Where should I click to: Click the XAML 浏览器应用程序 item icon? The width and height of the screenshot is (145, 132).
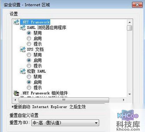coord(23,27)
